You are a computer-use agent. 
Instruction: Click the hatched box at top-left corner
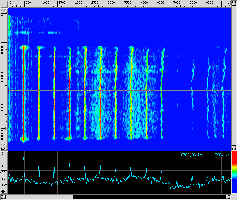tap(4, 11)
